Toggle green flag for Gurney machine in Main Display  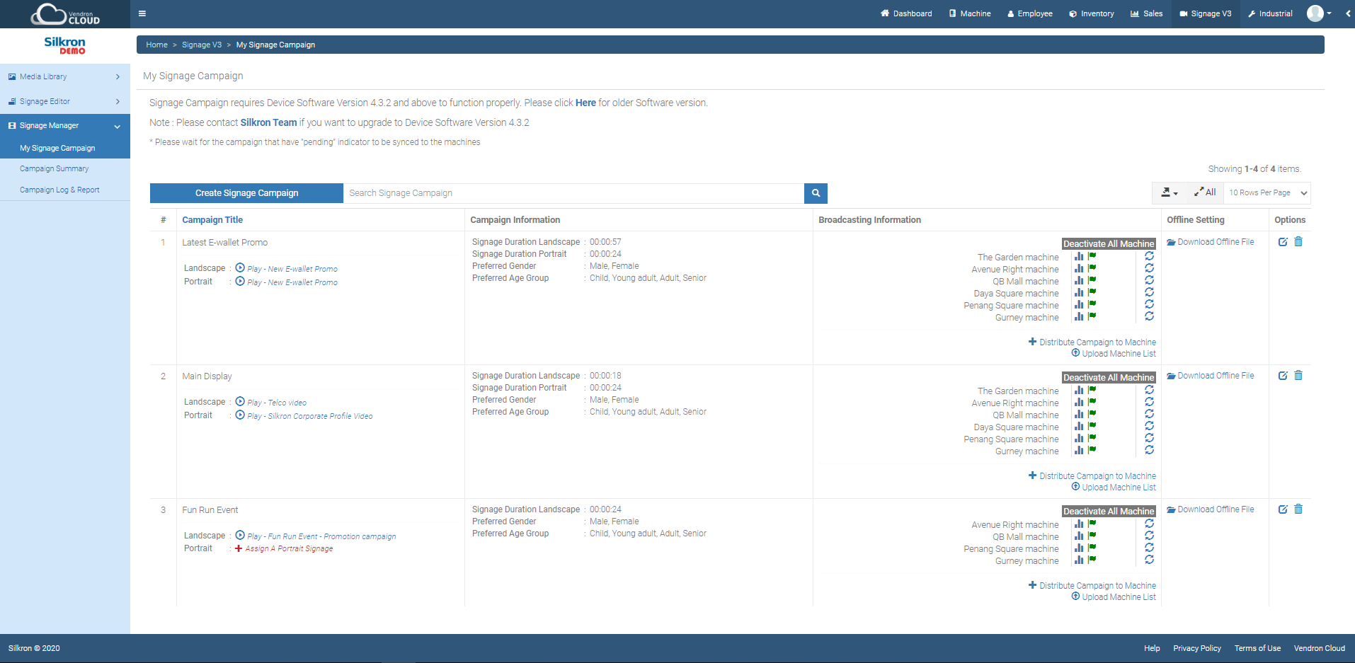pos(1092,451)
